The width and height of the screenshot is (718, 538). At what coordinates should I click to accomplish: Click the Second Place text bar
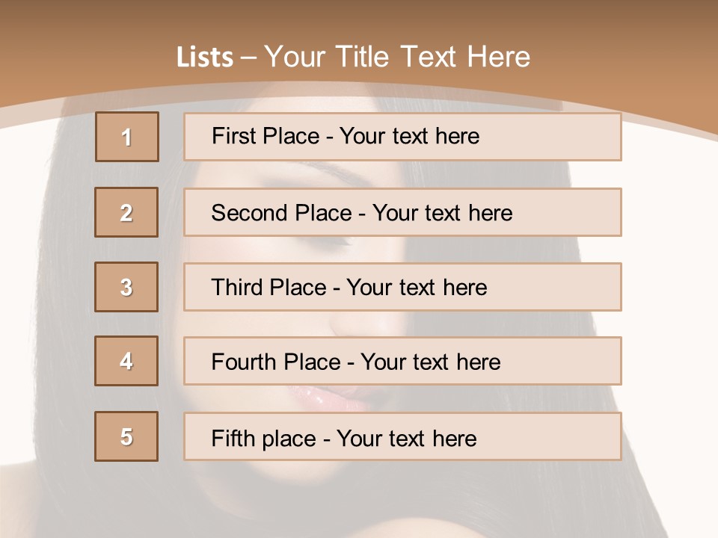pyautogui.click(x=402, y=212)
